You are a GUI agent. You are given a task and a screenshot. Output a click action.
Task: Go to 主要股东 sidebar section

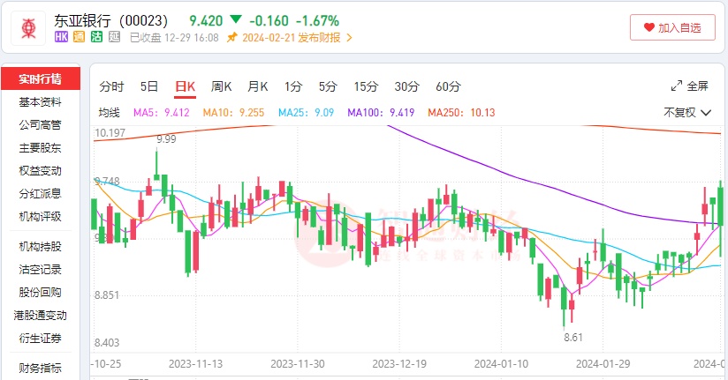[x=41, y=147]
